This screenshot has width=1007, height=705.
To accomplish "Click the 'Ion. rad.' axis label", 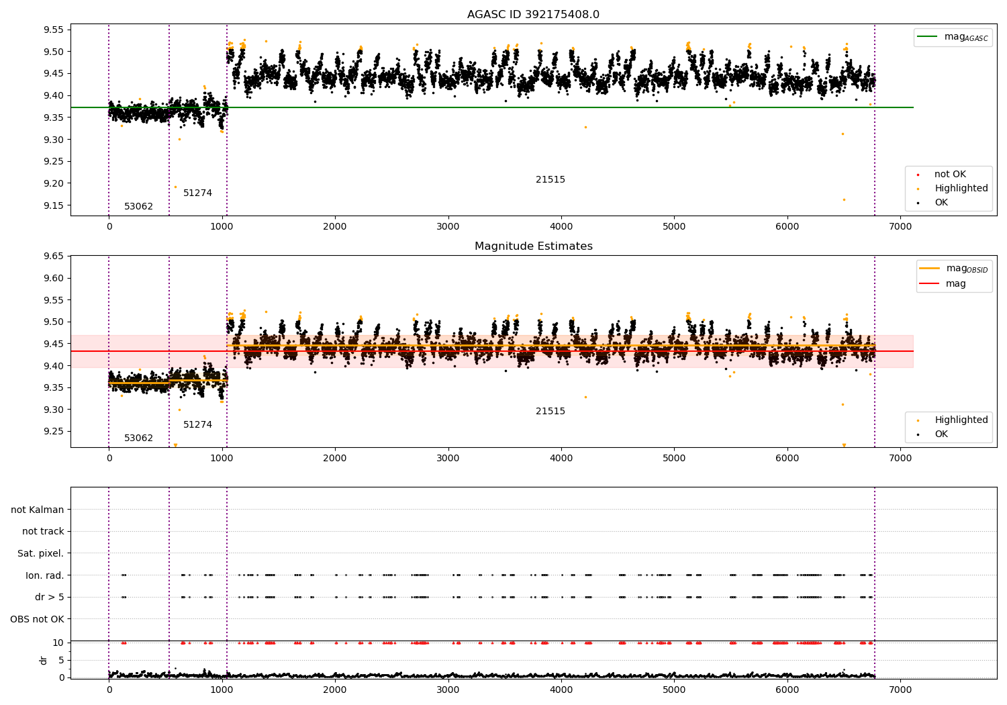I will [x=45, y=575].
